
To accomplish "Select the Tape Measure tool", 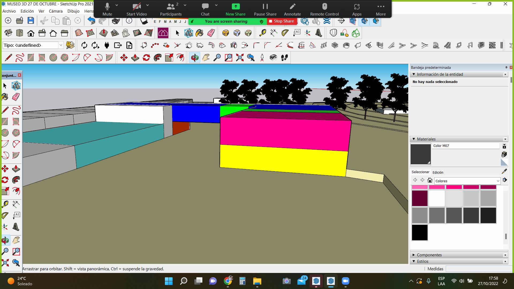I will [x=262, y=33].
